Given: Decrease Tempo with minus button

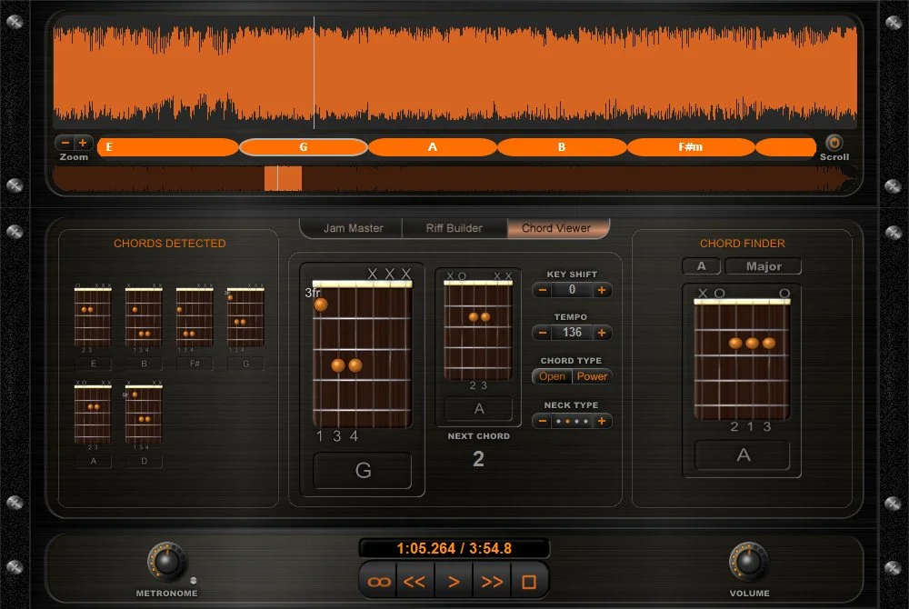Looking at the screenshot, I should pos(542,333).
